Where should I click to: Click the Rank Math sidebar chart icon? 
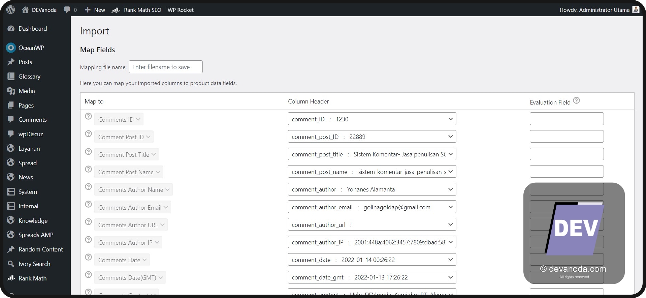click(x=11, y=278)
